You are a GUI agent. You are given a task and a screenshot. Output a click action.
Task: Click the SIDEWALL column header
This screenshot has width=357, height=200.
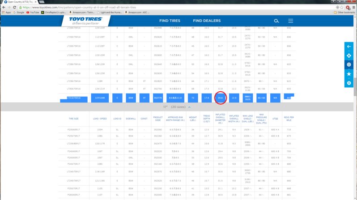(131, 119)
